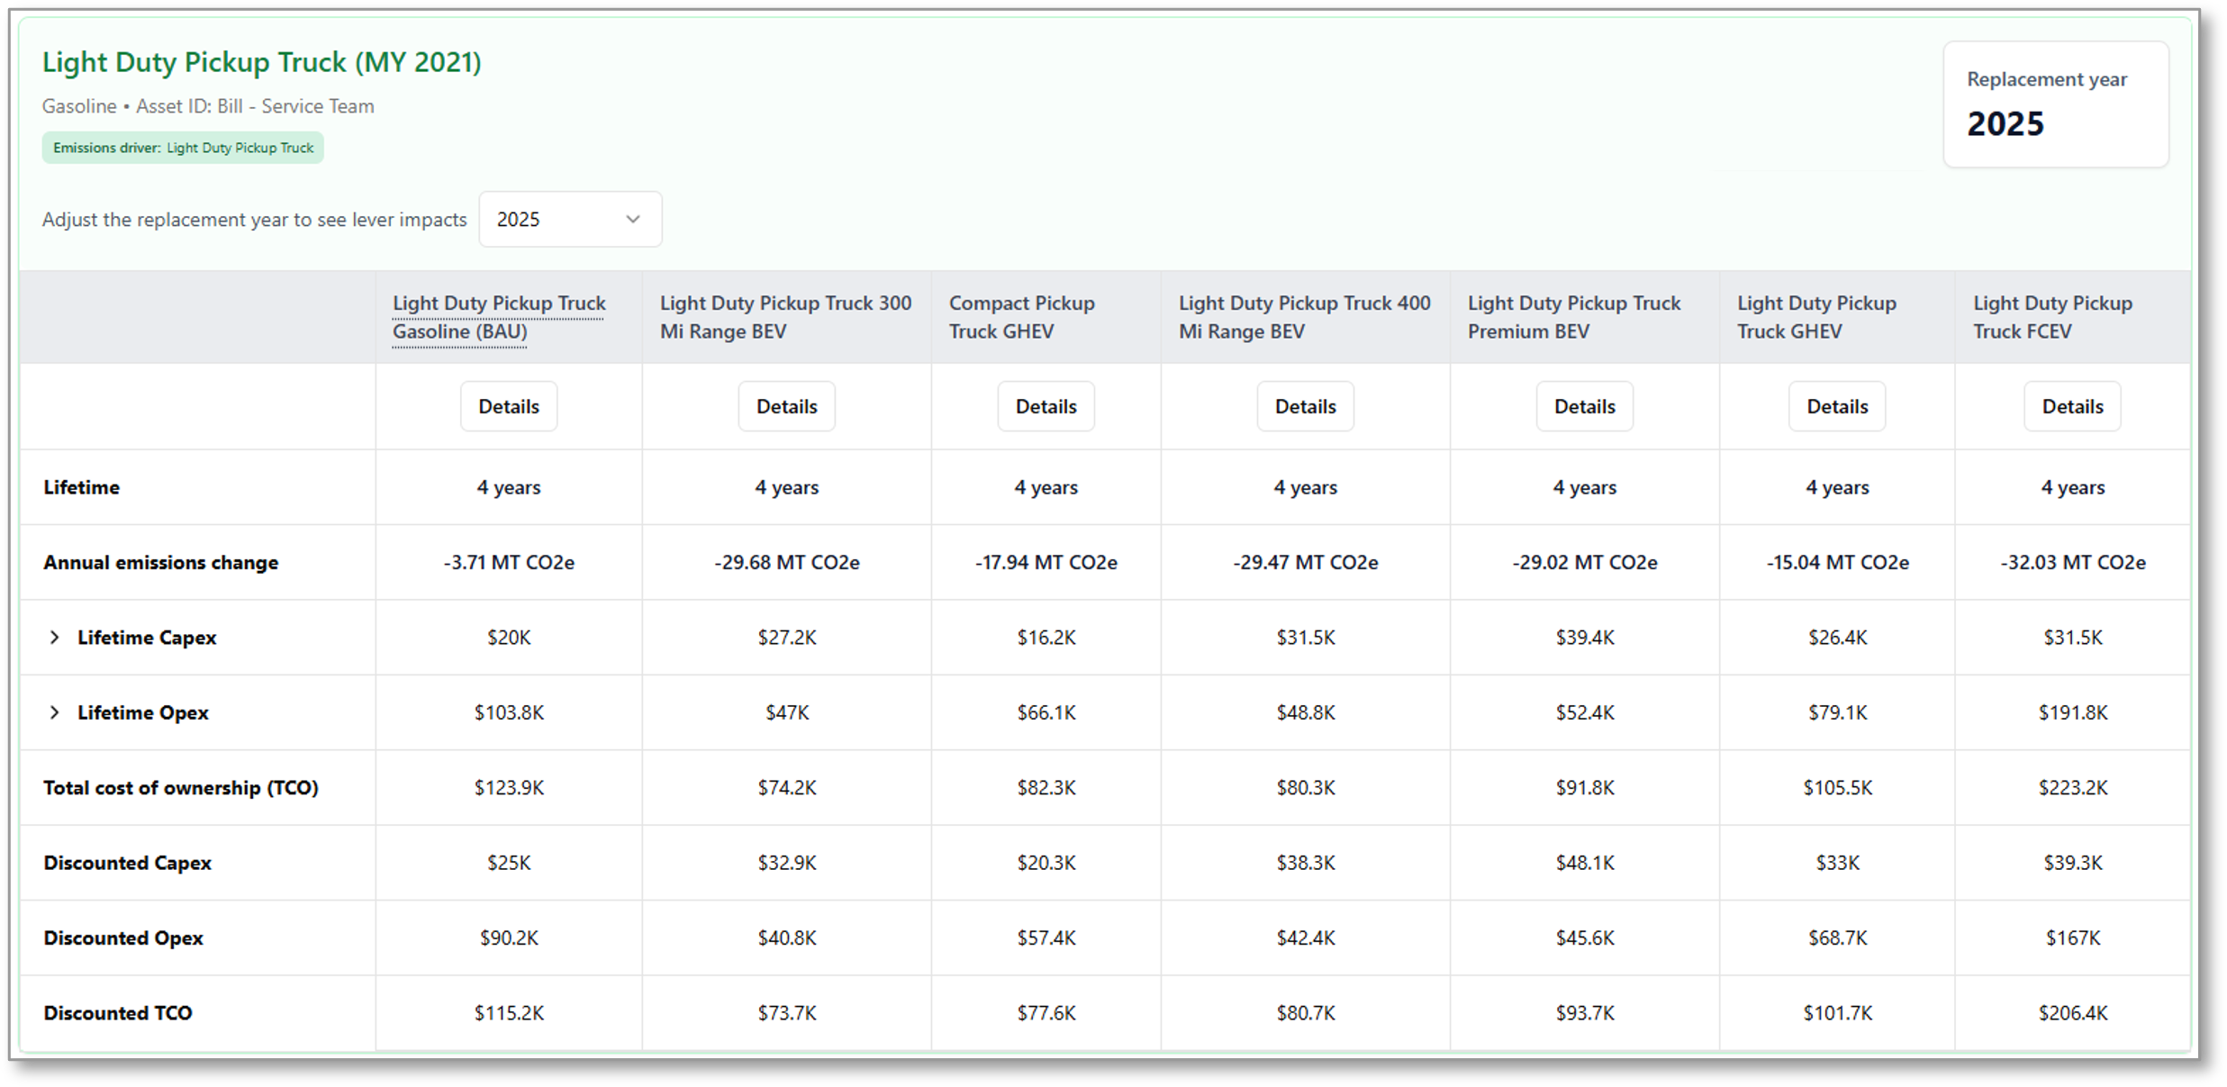Open Details for Compact Pickup Truck GHEV
Screen dimensions: 2227x1087
[x=1046, y=406]
